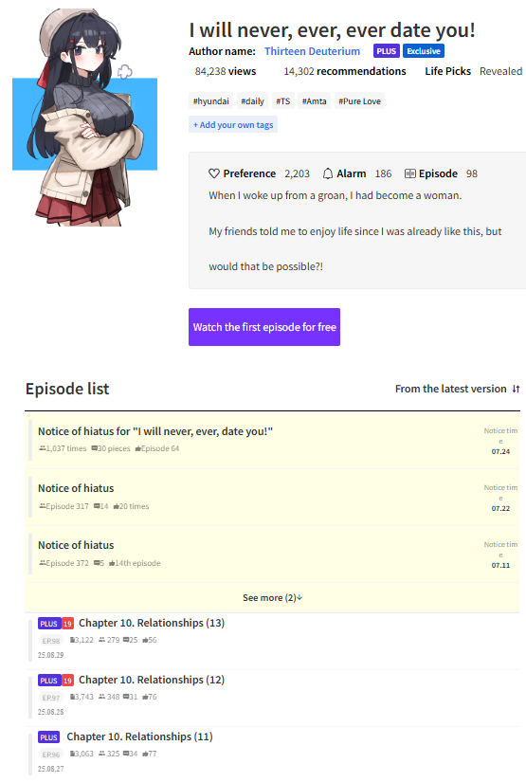Expand See more (2) notices
This screenshot has height=782, width=526.
pyautogui.click(x=272, y=597)
